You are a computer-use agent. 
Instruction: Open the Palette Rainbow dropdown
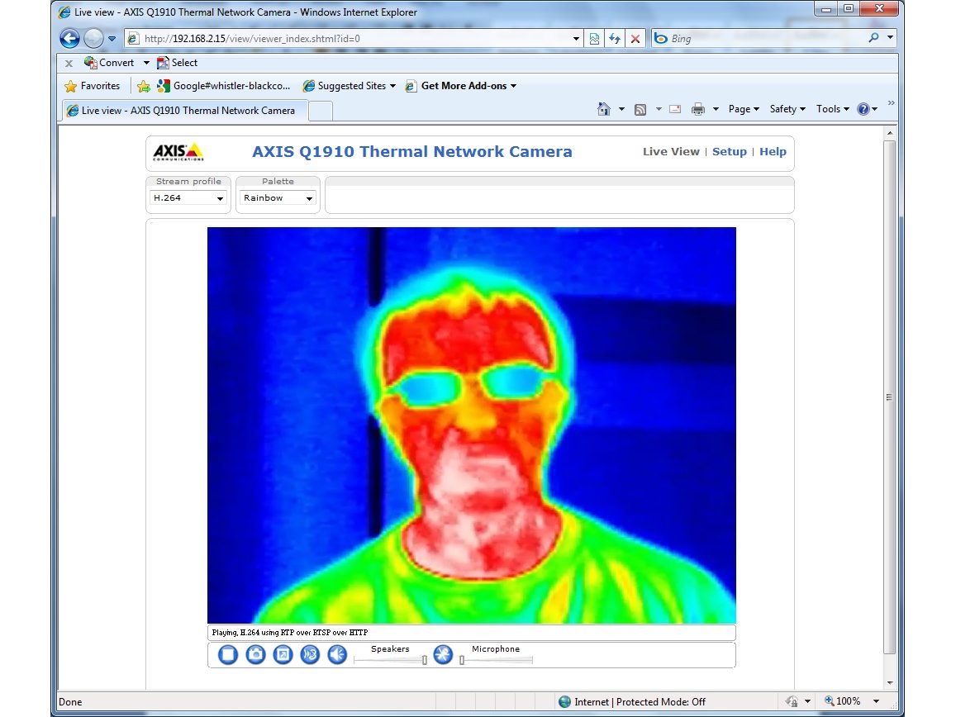[278, 198]
